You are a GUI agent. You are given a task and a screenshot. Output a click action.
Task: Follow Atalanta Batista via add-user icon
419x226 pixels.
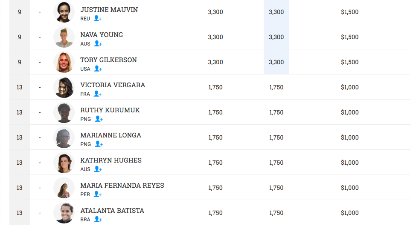pyautogui.click(x=98, y=220)
